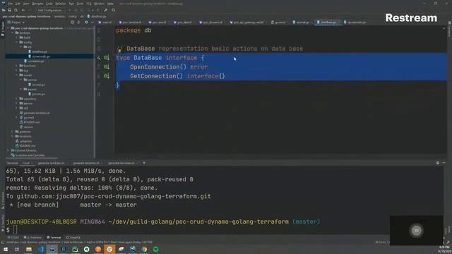Add a new terminal session with plus
Screen dimensions: 452x254
point(144,163)
